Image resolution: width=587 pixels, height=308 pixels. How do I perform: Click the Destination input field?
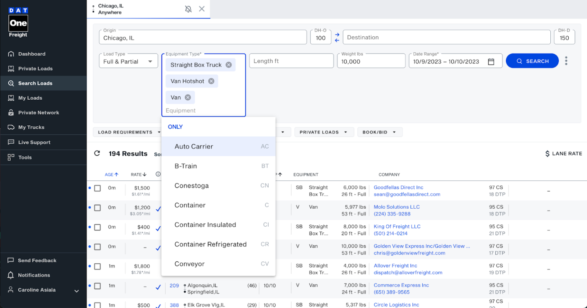(x=446, y=37)
